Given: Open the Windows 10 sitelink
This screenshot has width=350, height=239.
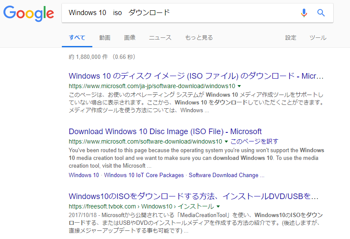Looking at the screenshot, I should click(84, 175).
